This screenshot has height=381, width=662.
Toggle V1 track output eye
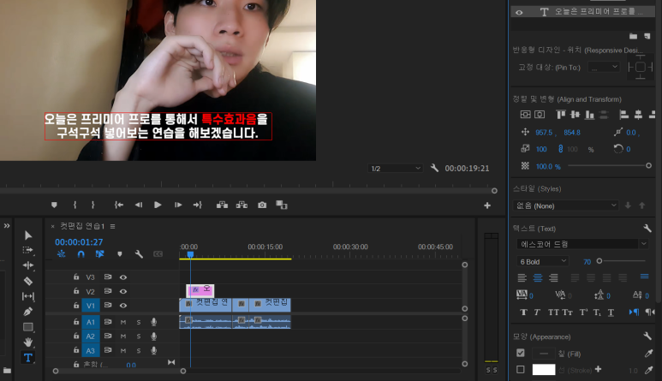pos(122,306)
